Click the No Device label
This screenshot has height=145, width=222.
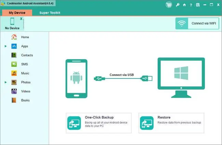click(x=12, y=28)
